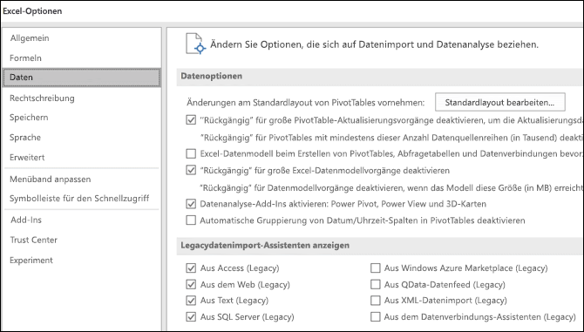Enable Aus Windows Azure Marketplace (Legacy)
The image size is (584, 332).
[x=375, y=268]
